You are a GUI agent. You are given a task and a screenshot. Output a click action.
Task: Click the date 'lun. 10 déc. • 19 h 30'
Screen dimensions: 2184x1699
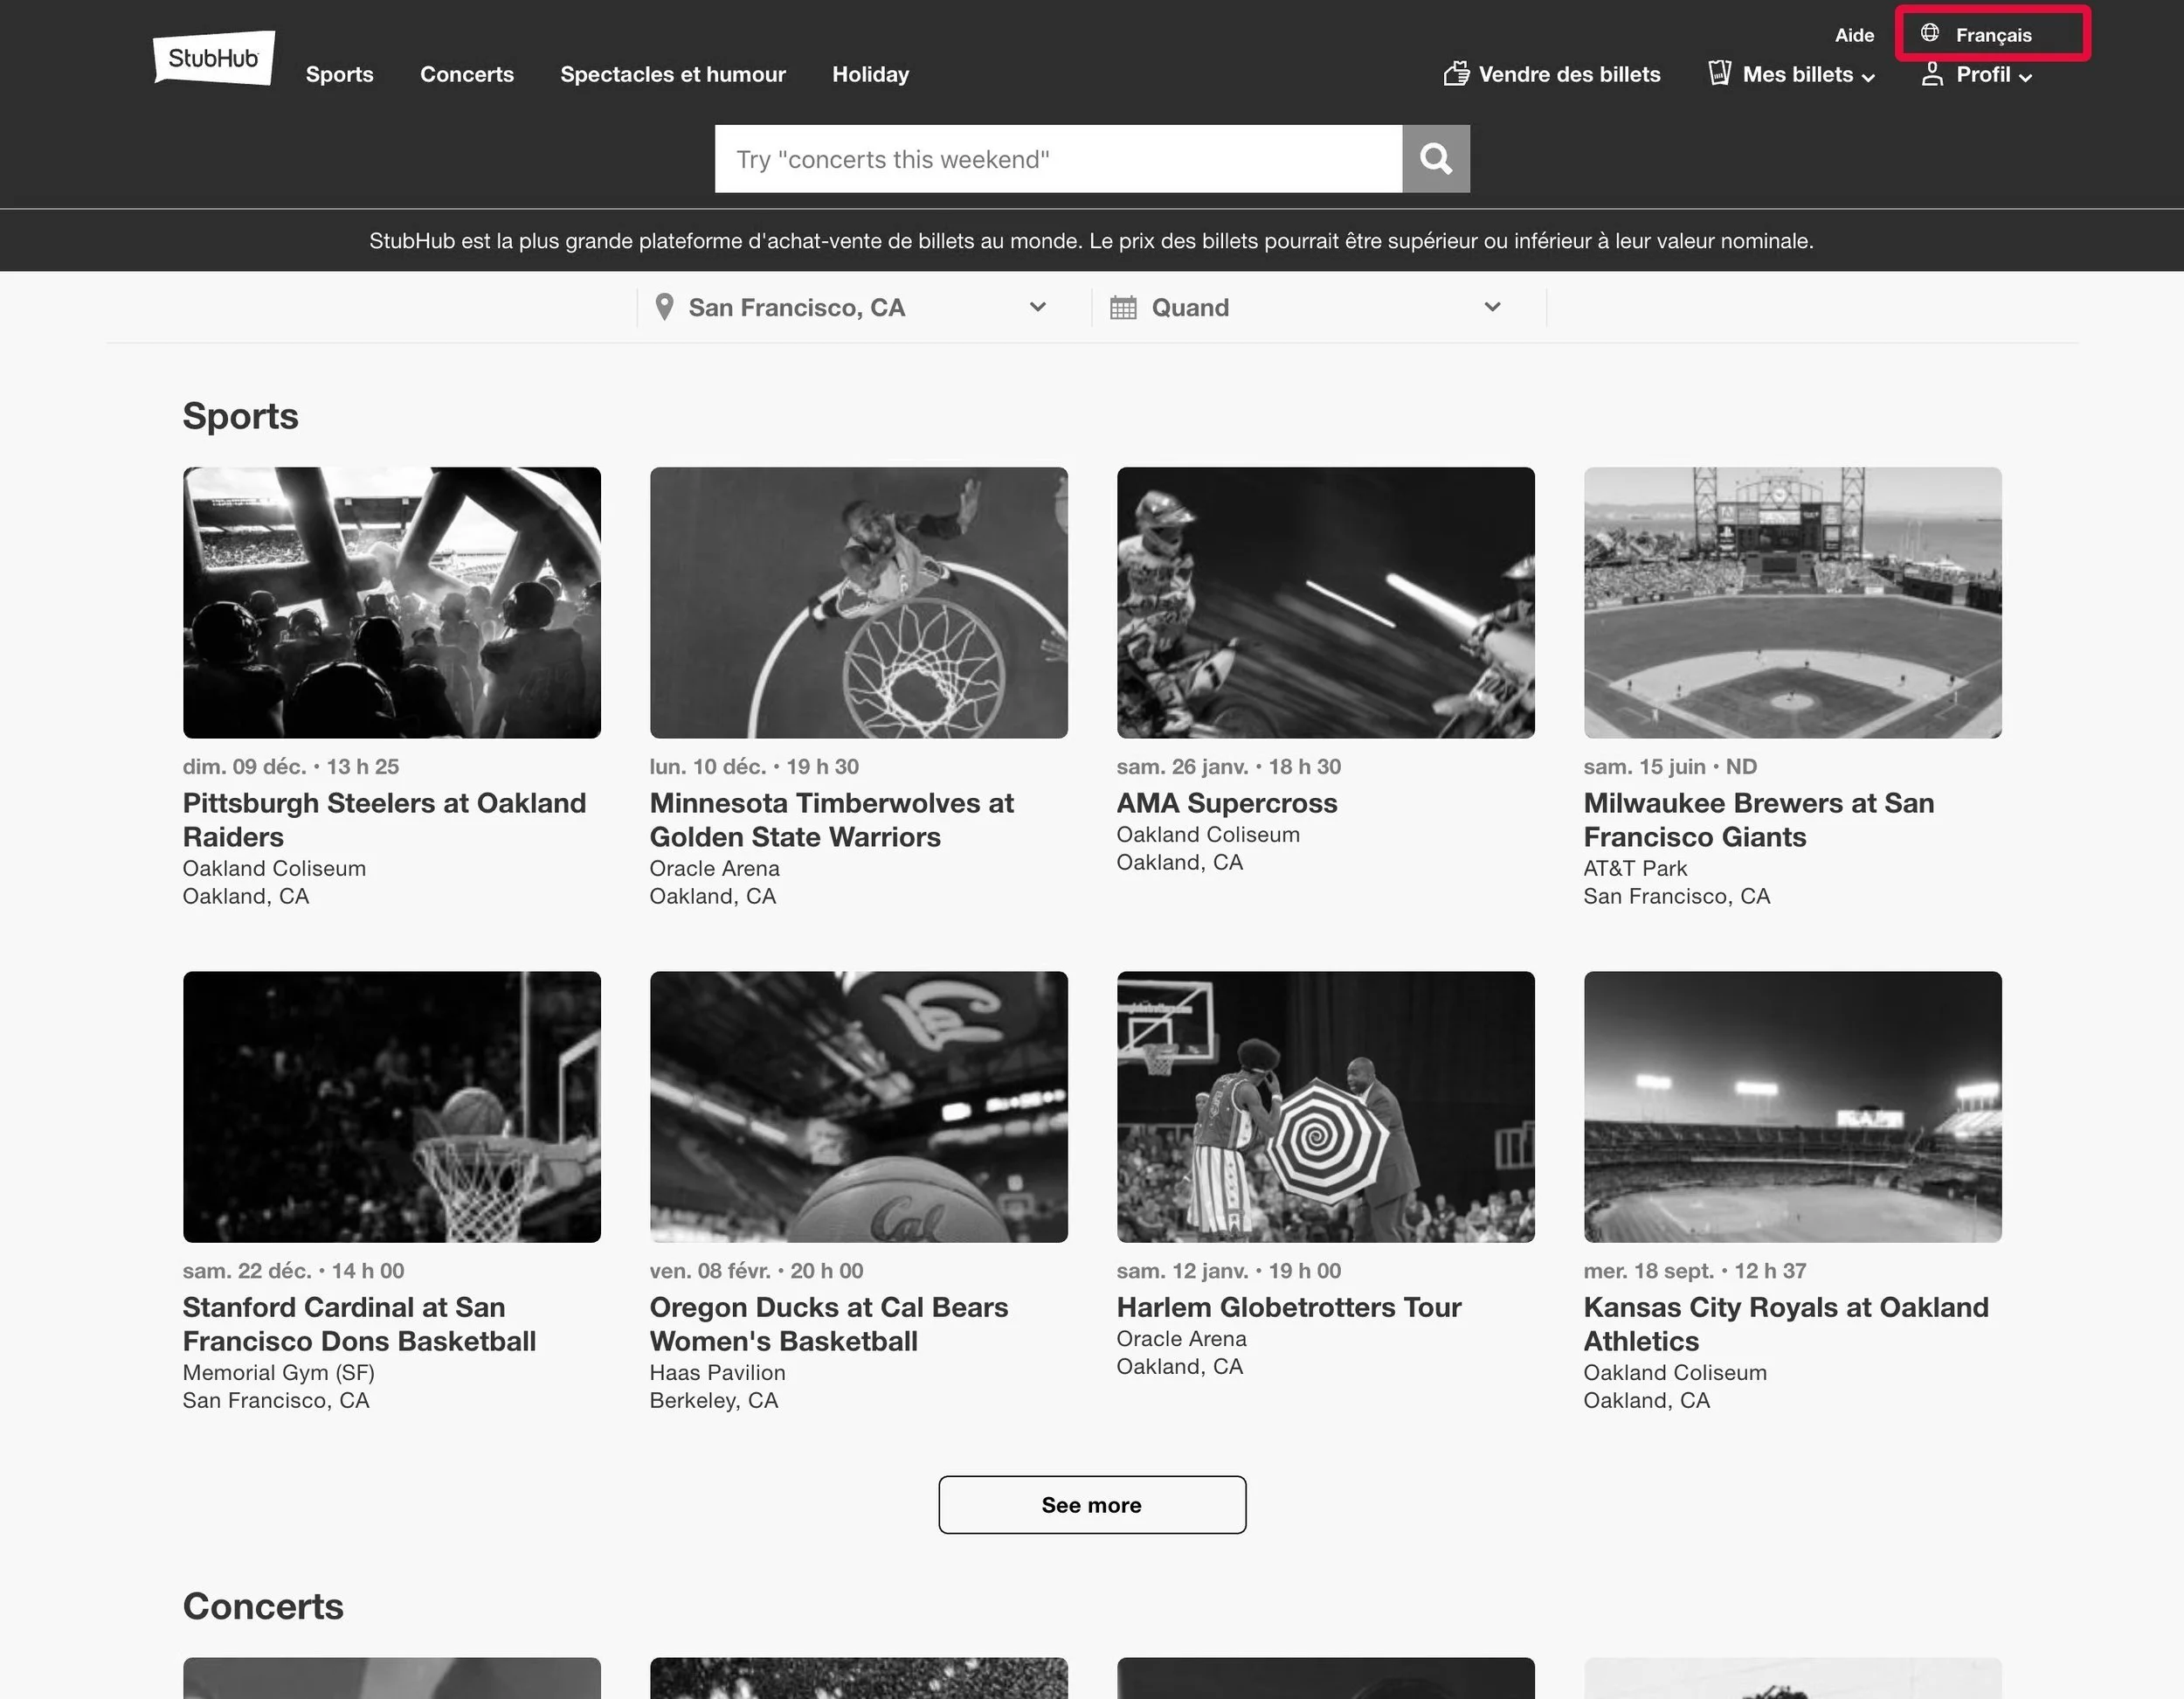pyautogui.click(x=754, y=766)
